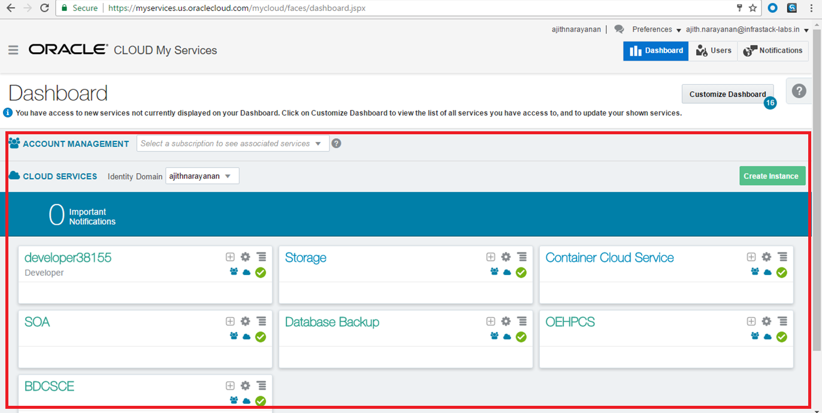Open the Database Backup service link
The image size is (822, 413).
332,322
